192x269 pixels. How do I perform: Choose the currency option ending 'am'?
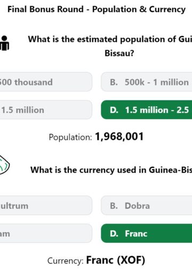[x=46, y=233]
